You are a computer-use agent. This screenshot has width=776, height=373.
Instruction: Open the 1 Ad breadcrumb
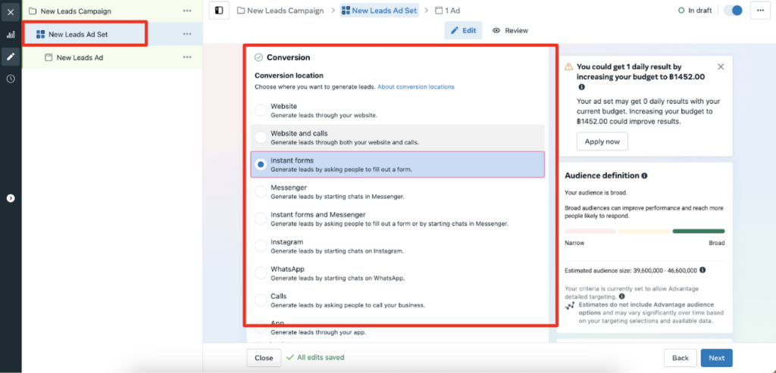(x=447, y=11)
